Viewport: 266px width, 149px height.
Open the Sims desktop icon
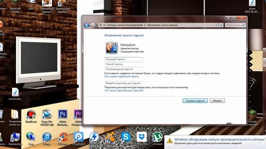tap(31, 5)
